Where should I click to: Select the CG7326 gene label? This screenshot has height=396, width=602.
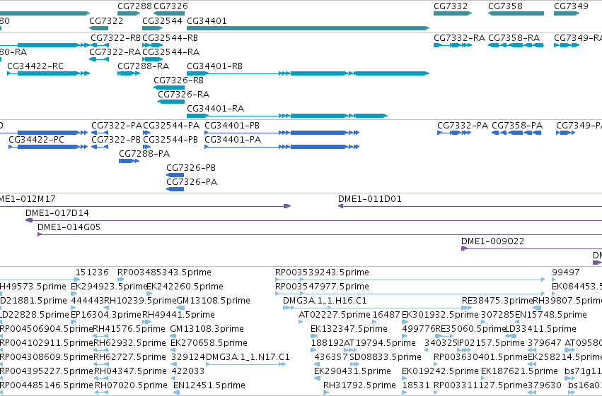171,6
